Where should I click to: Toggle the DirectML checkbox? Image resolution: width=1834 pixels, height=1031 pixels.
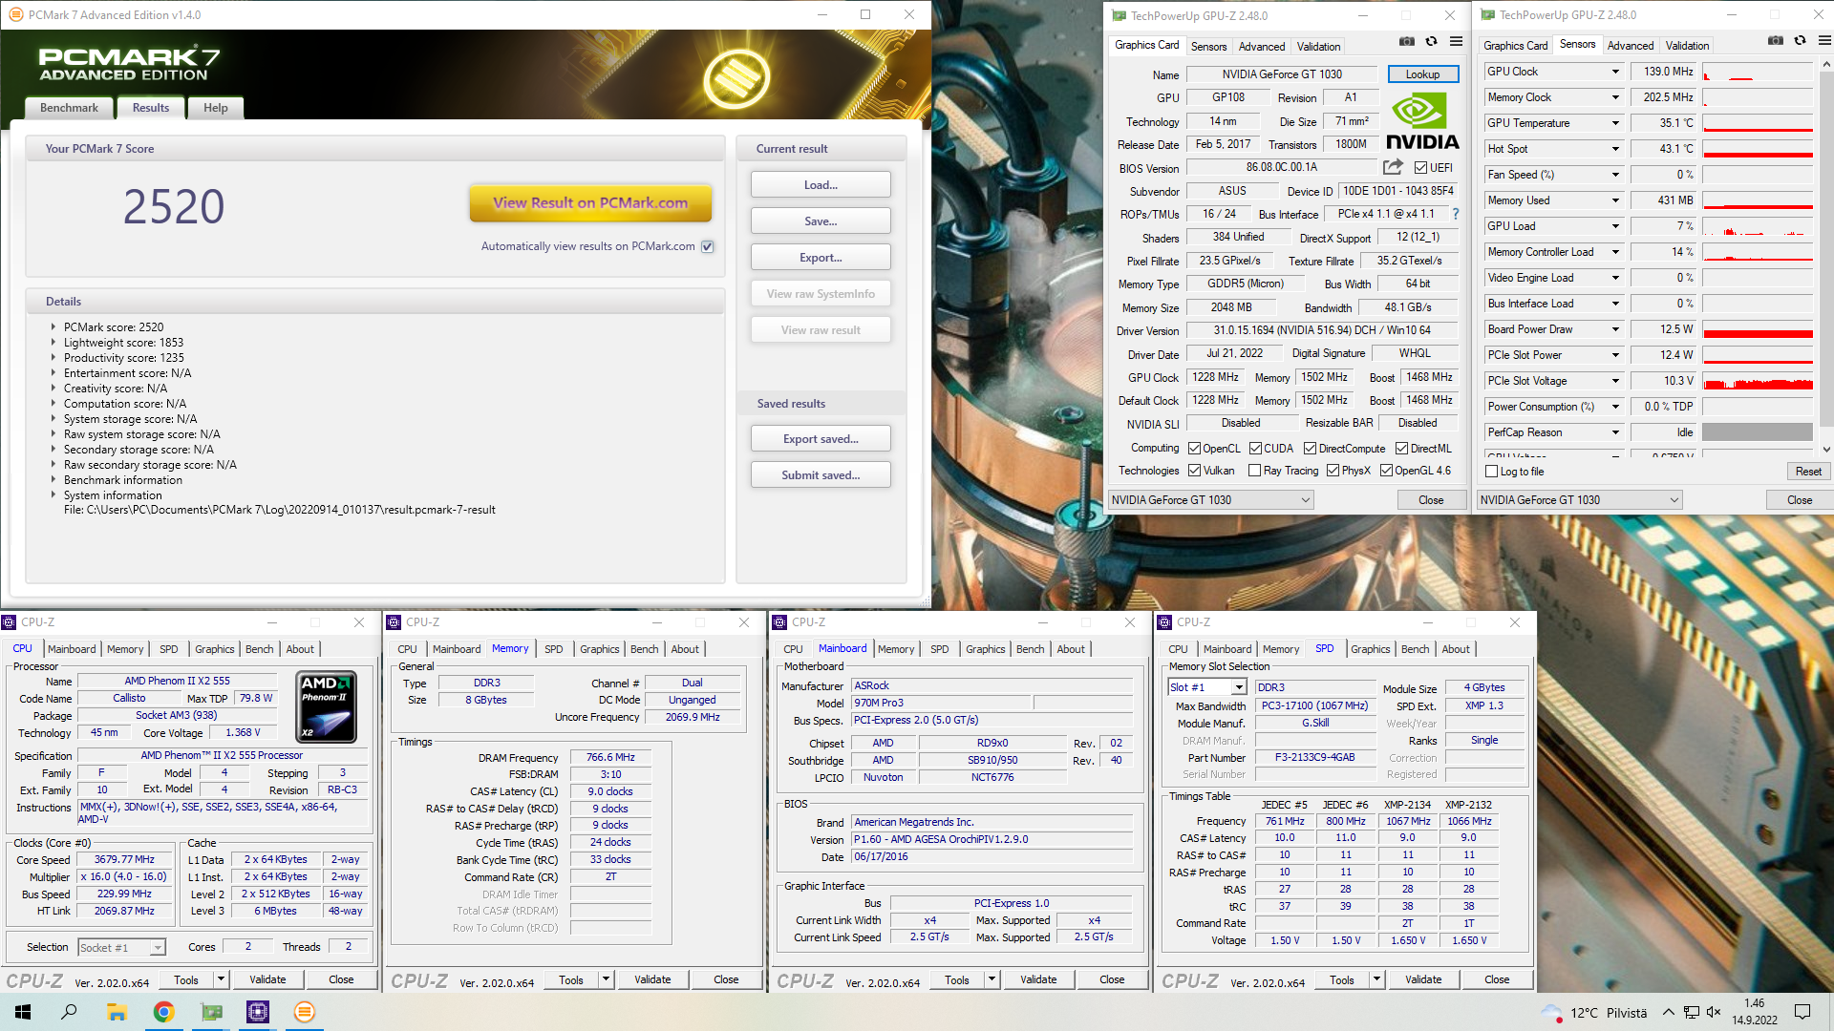1401,449
